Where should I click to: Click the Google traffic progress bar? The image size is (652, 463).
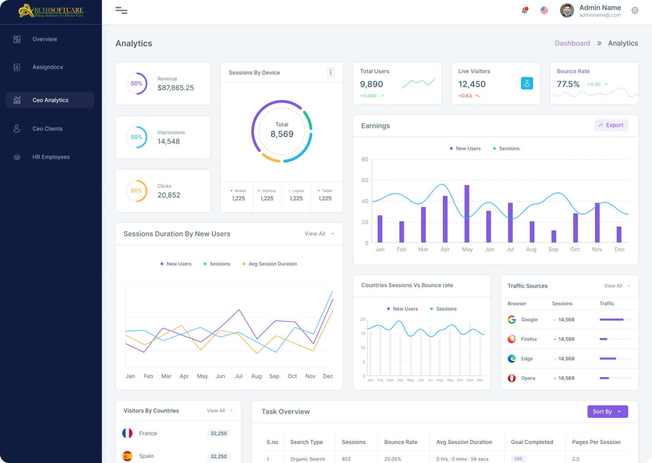pos(615,320)
